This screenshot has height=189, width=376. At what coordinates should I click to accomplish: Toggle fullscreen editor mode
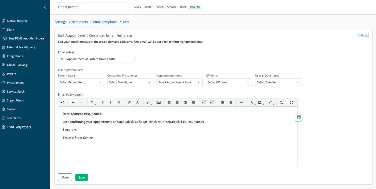(x=292, y=102)
